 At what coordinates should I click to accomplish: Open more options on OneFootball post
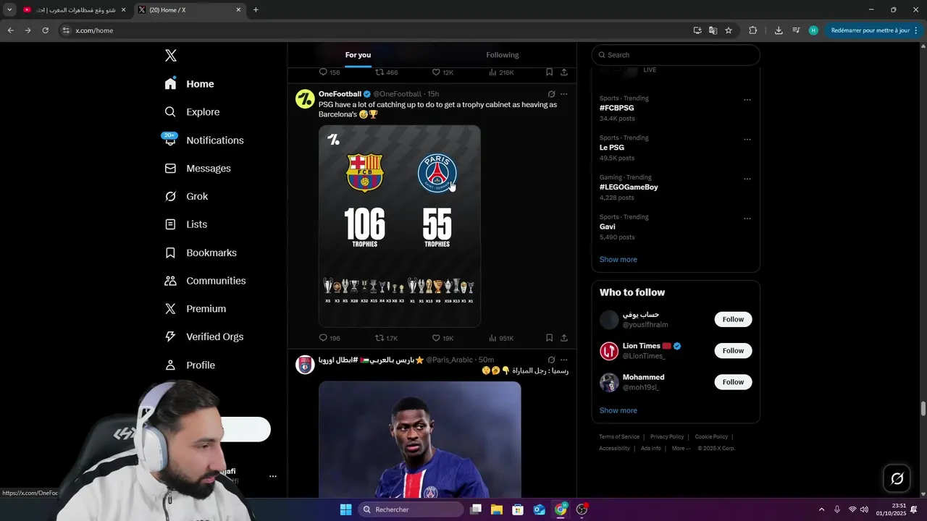(x=564, y=94)
